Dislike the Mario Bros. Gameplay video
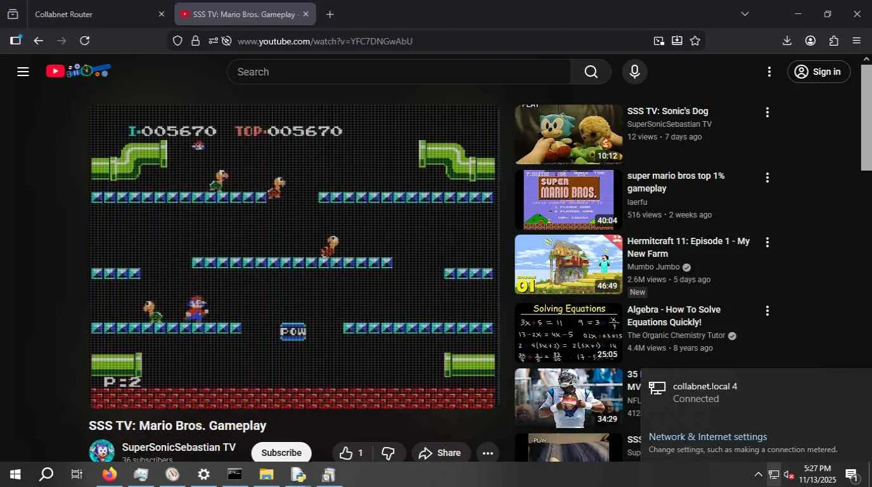This screenshot has height=487, width=872. (x=388, y=453)
